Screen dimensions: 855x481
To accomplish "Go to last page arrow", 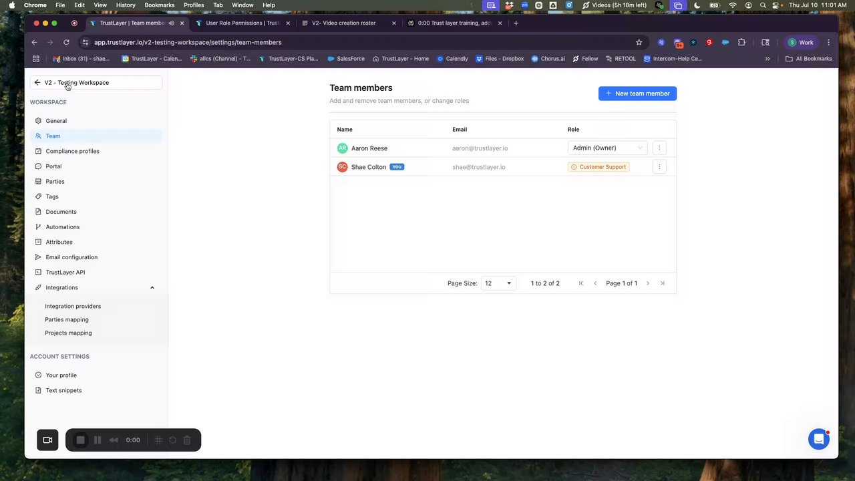I will click(663, 283).
